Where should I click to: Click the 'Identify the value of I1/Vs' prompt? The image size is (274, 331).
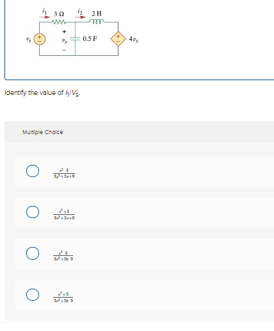tap(42, 93)
